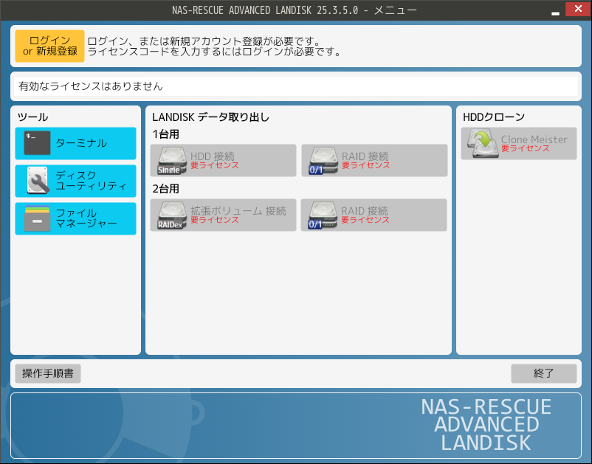Viewport: 592px width, 464px height.
Task: Start Clone Meister via its green arrow icon
Action: [x=482, y=144]
